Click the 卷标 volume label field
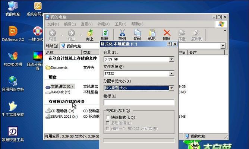Viewport: 249px width, 149px height. (139, 102)
